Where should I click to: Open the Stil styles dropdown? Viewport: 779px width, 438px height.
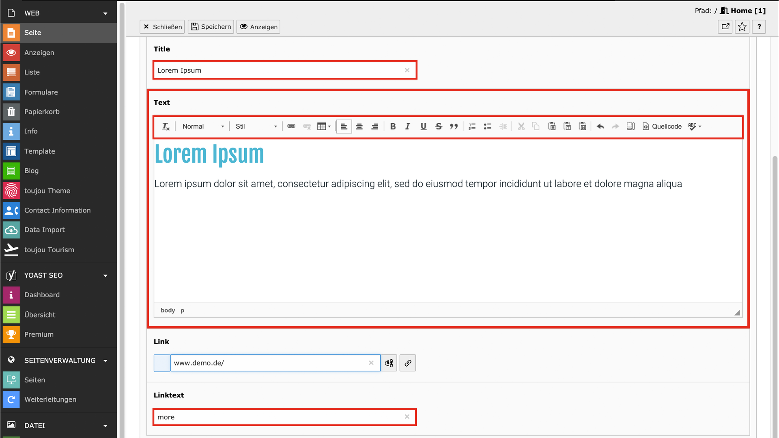(256, 127)
